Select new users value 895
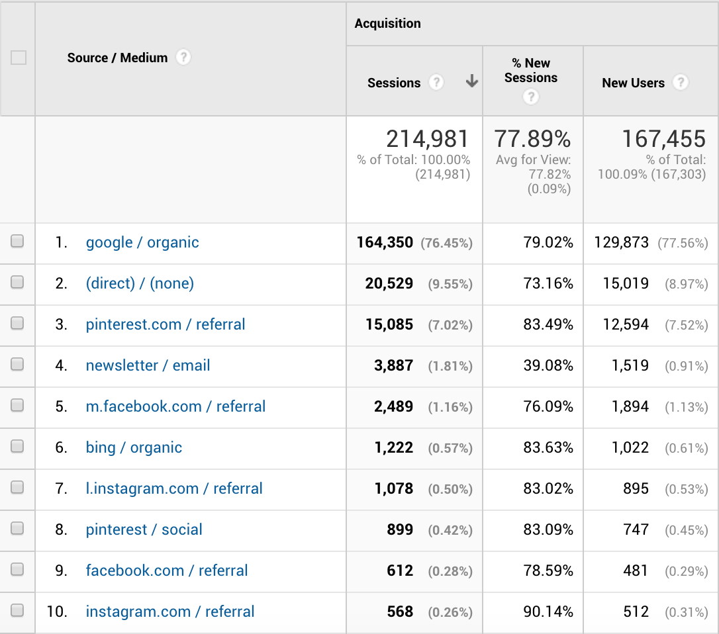 (x=636, y=488)
